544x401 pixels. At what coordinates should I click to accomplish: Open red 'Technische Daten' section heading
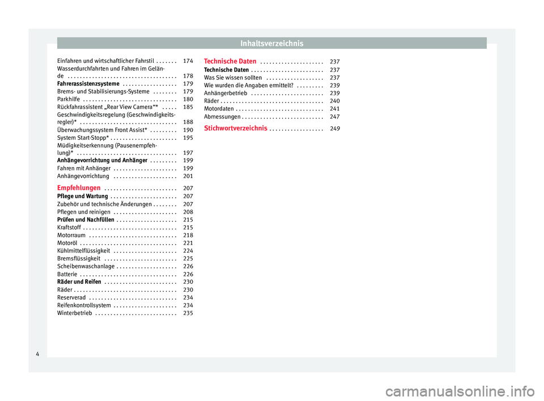pyautogui.click(x=272, y=61)
